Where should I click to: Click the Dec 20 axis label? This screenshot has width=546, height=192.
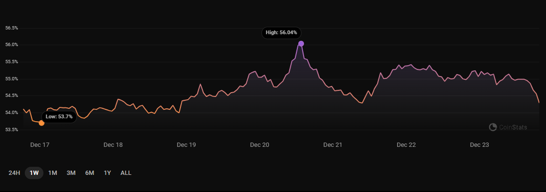260,145
